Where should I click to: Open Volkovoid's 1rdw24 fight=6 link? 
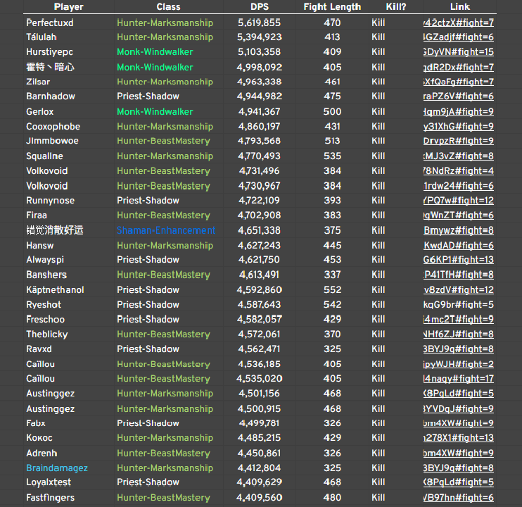[x=459, y=186]
